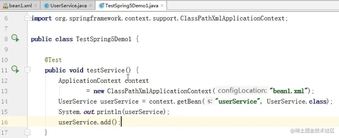Image resolution: width=339 pixels, height=138 pixels.
Task: Click UserService.class argument on line 14
Action: click(297, 101)
